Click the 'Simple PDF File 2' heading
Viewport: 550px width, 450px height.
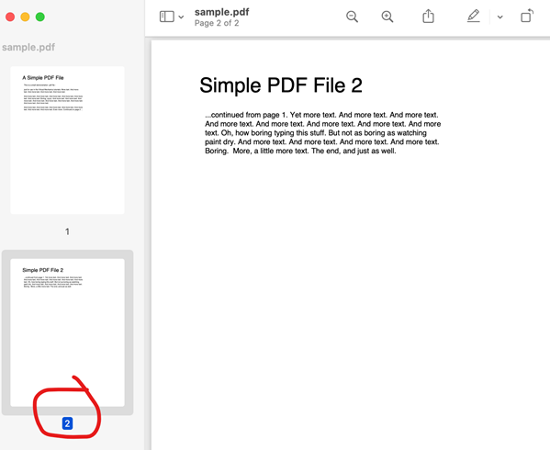click(x=281, y=85)
